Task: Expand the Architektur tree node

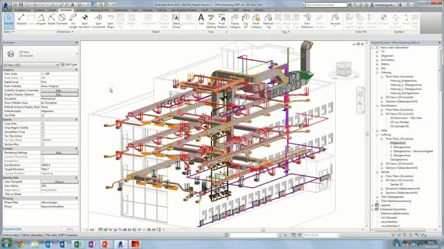Action: pyautogui.click(x=377, y=60)
